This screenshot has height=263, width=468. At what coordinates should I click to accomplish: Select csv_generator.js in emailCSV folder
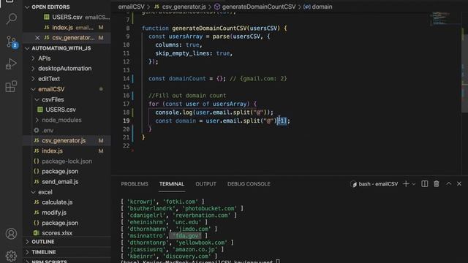67,141
